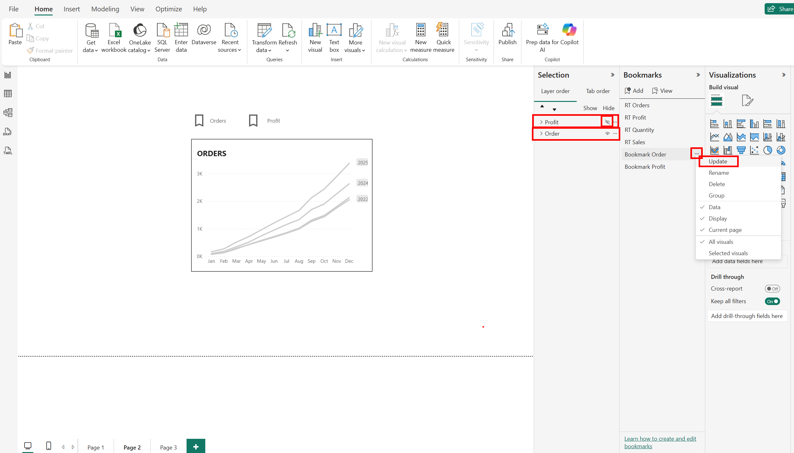Turn off Keep all filters toggle
The width and height of the screenshot is (794, 453).
(772, 301)
